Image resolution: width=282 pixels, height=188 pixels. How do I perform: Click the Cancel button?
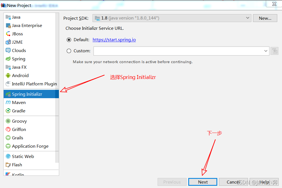[x=233, y=182]
